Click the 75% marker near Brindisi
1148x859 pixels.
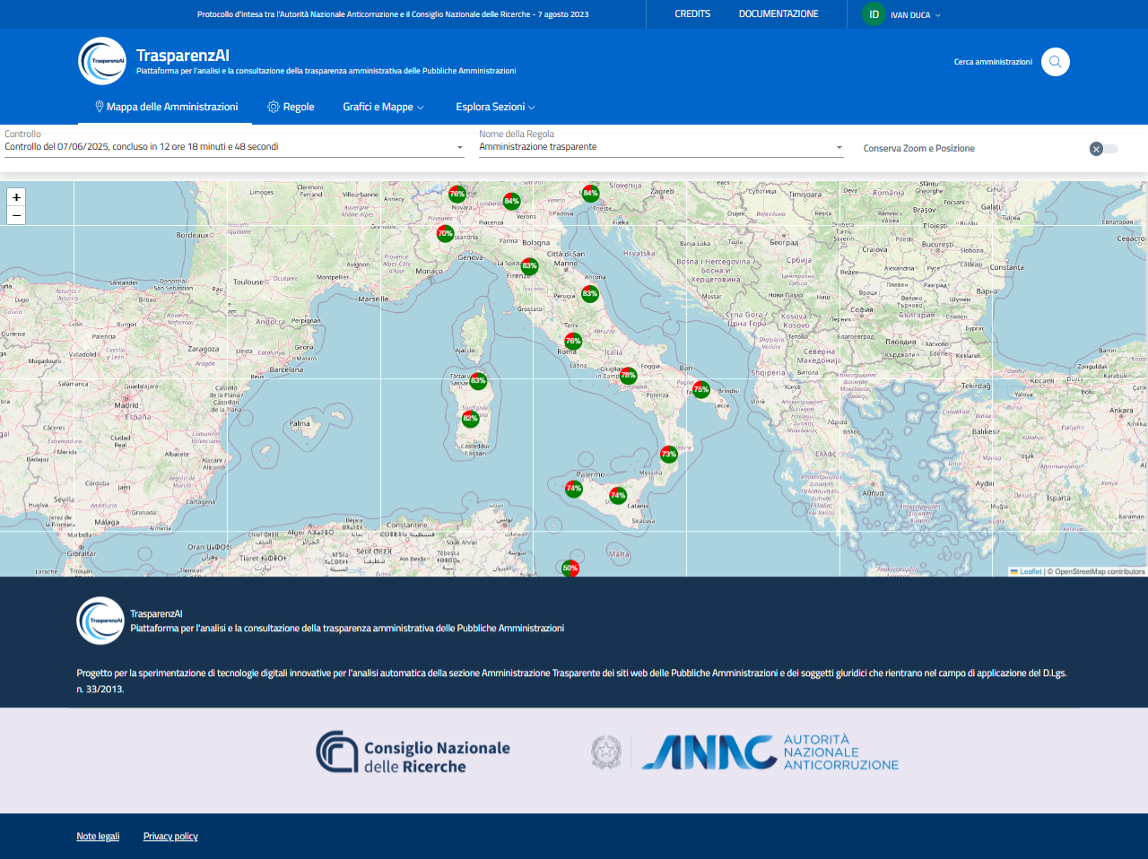700,389
